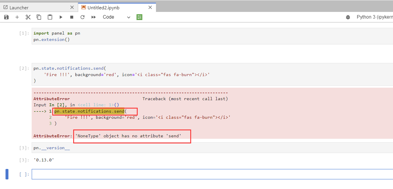The width and height of the screenshot is (393, 189).
Task: Click the [3]: input prompt of version cell
Action: 24,148
